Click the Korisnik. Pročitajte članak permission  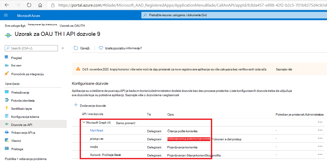[105, 155]
